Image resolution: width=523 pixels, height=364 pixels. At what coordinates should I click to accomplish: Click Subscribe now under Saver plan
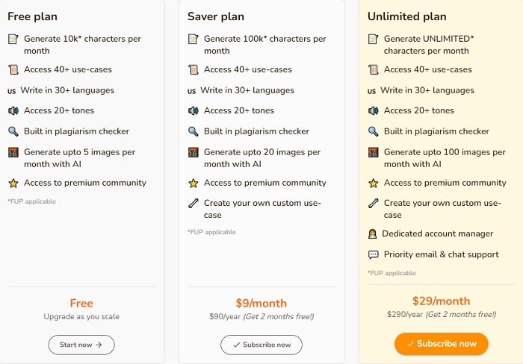point(261,345)
